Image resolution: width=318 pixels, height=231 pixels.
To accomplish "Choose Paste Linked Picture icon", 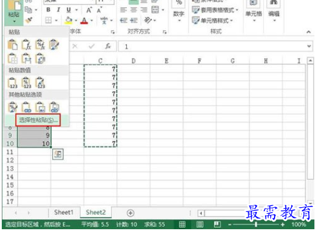I will (x=54, y=107).
